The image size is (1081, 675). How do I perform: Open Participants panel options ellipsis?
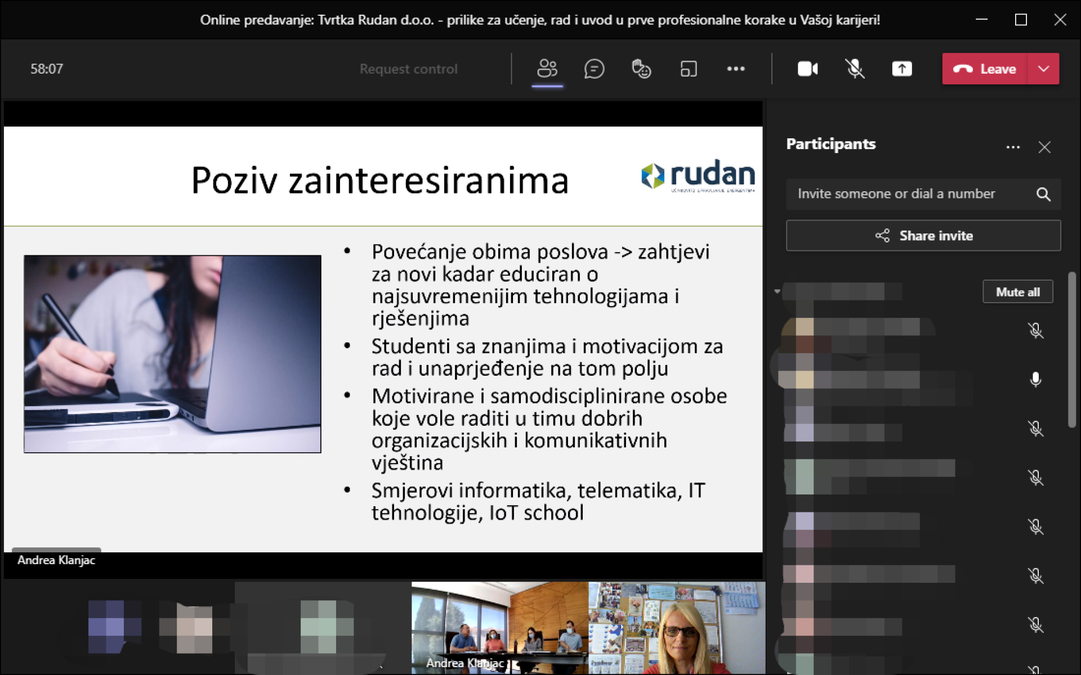click(x=1013, y=147)
